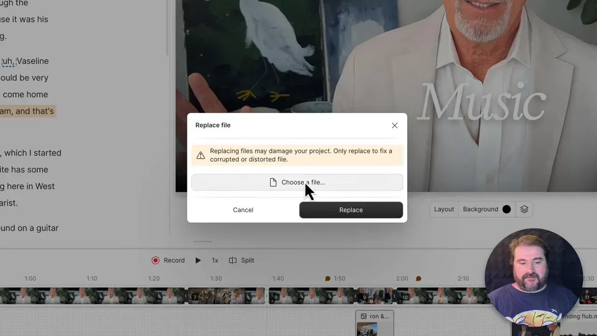Select the 'ron &...' image layer clip
This screenshot has height=336, width=597.
[x=375, y=323]
